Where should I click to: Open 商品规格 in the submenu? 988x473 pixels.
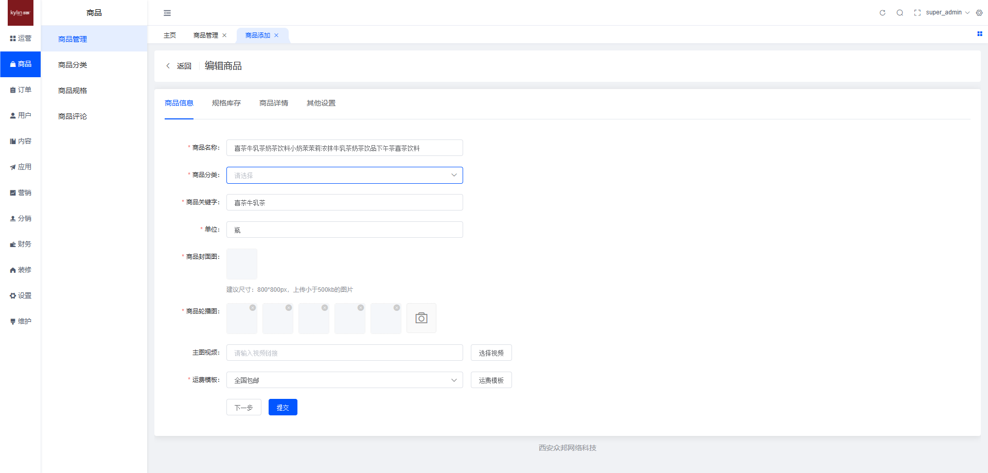coord(73,91)
